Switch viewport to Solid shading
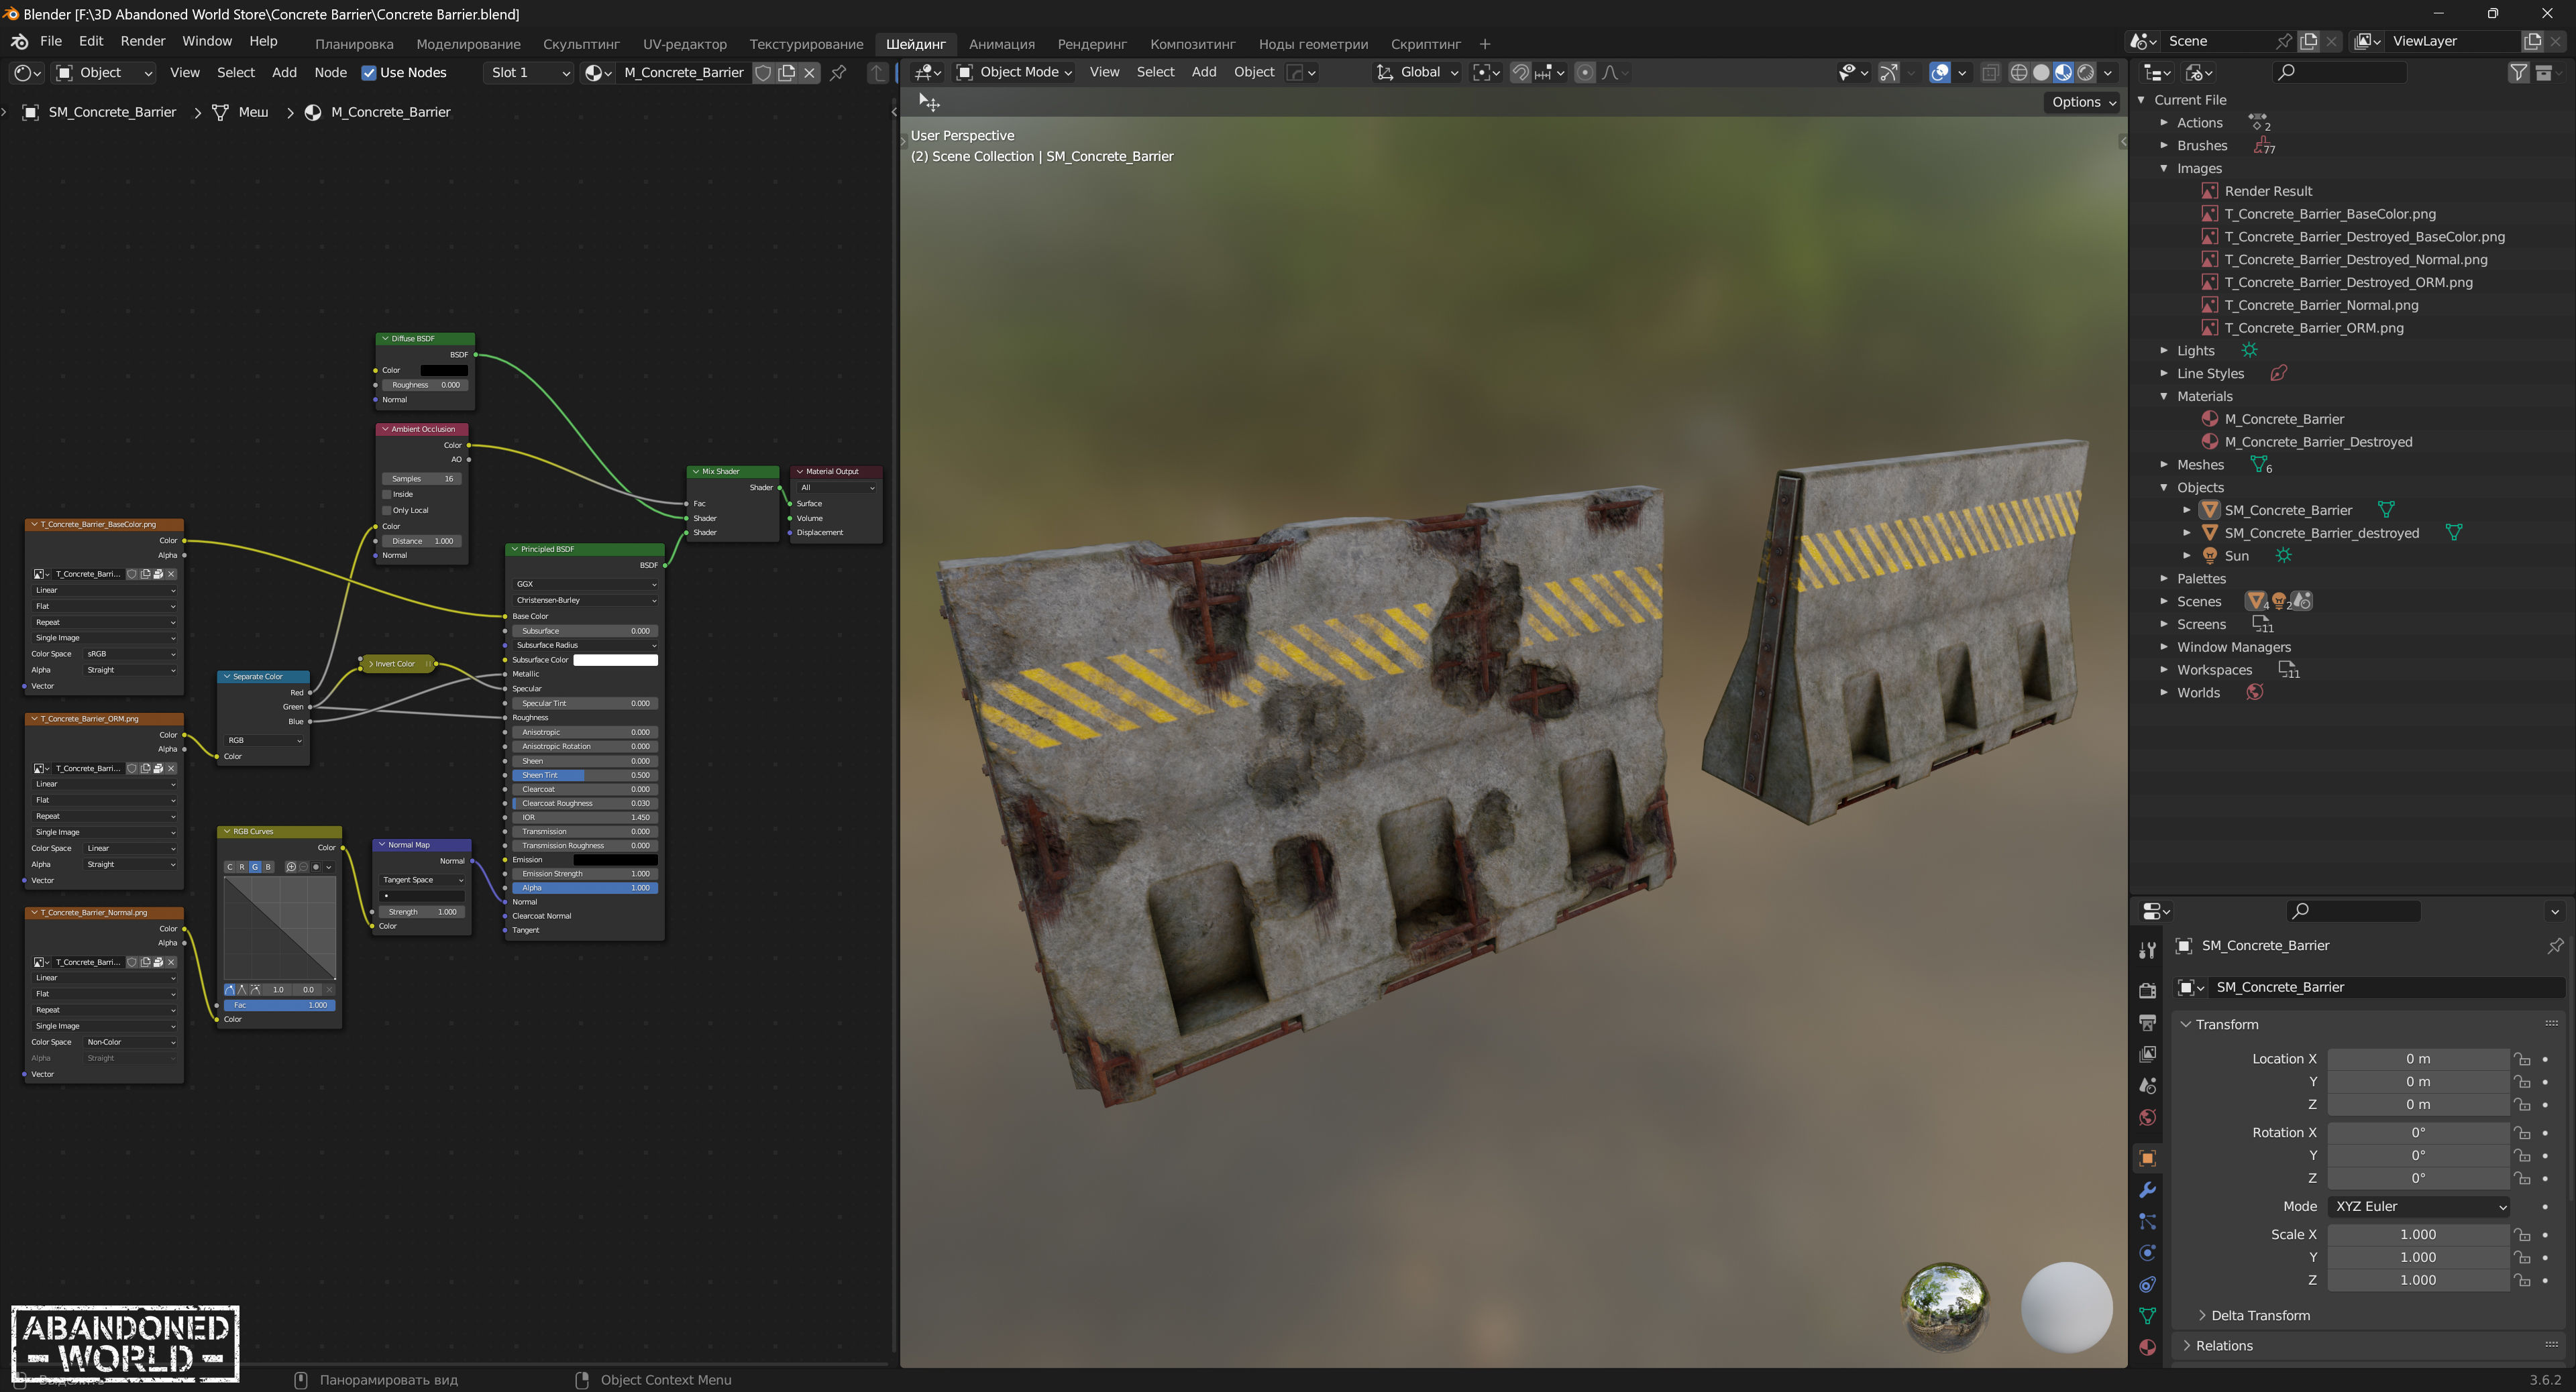The height and width of the screenshot is (1392, 2576). click(x=2041, y=73)
